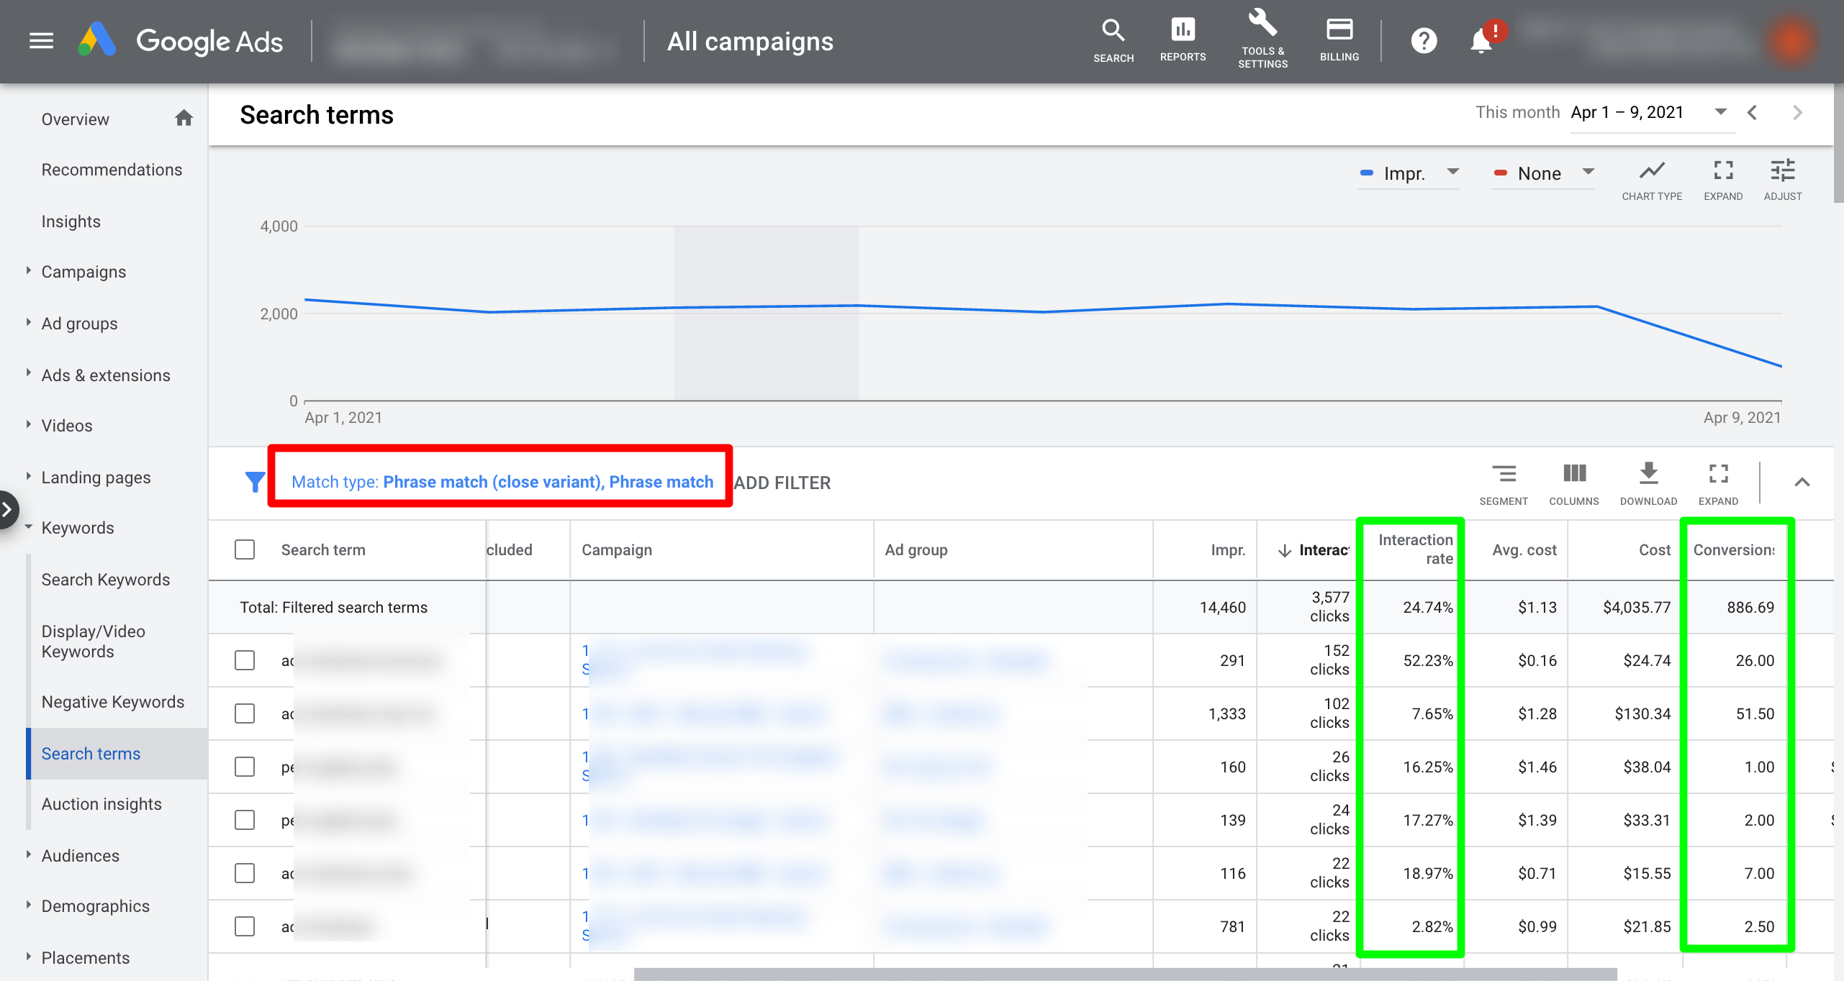Click the horizontal table scrollbar

pyautogui.click(x=1124, y=975)
